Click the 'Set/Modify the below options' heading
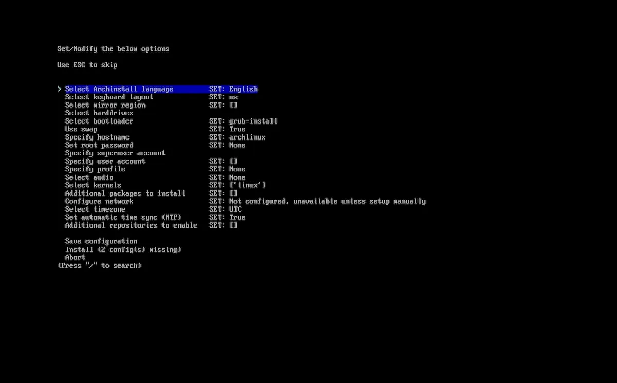The height and width of the screenshot is (383, 617). 113,49
